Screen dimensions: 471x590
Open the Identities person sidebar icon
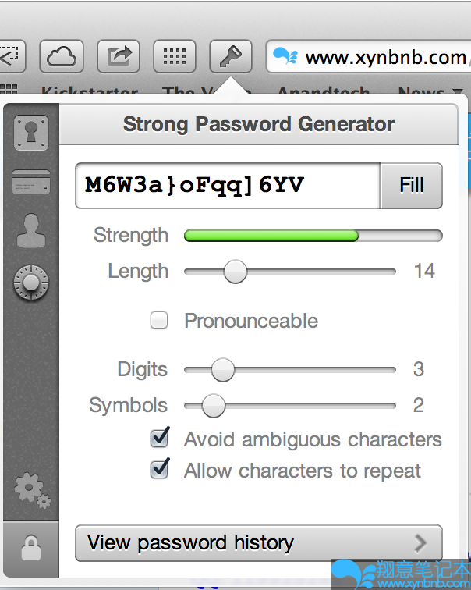[x=31, y=231]
